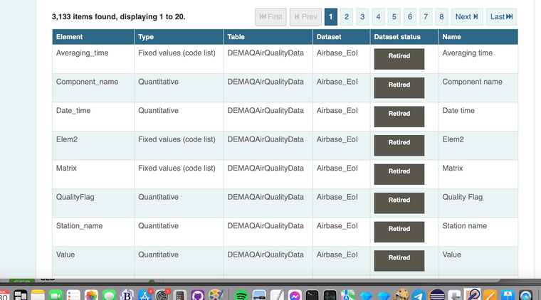Go to the Last results page

click(502, 16)
